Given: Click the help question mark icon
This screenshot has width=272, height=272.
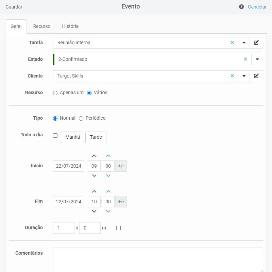Looking at the screenshot, I should point(241,7).
